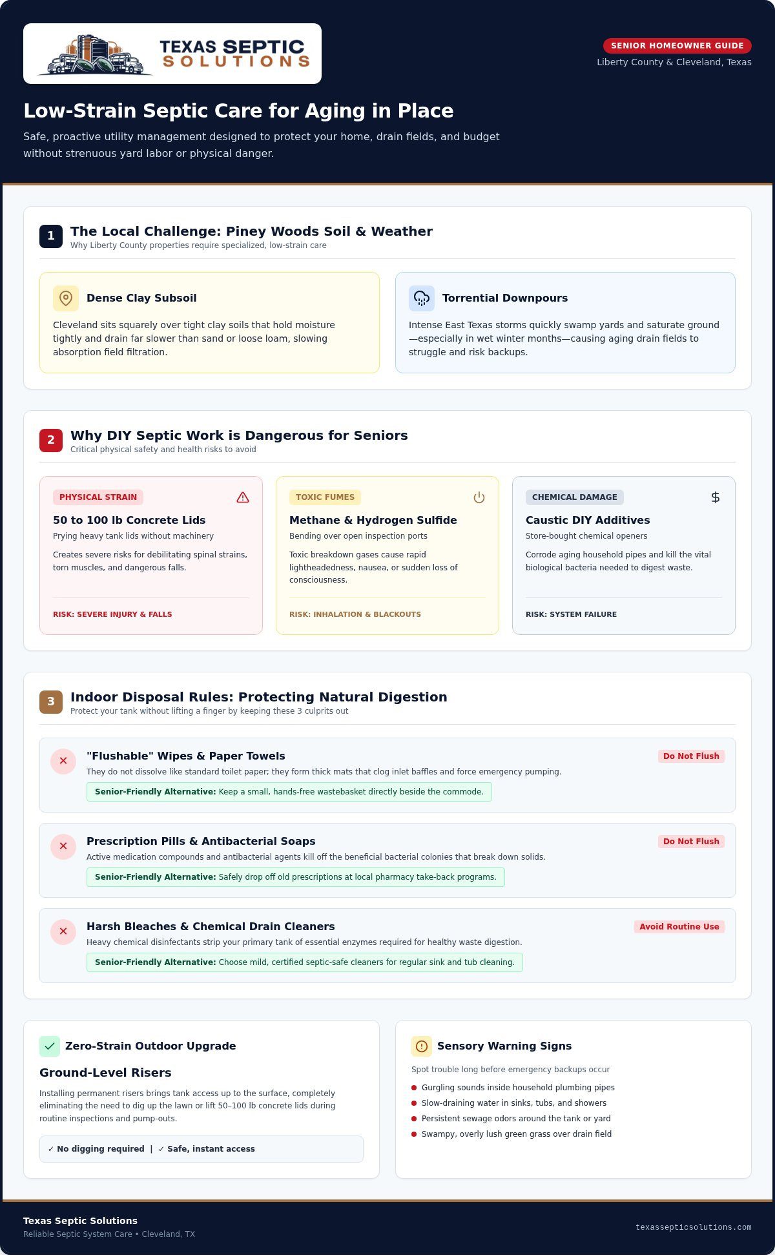This screenshot has width=775, height=1255.
Task: Click the section number 1 badge
Action: [x=51, y=236]
